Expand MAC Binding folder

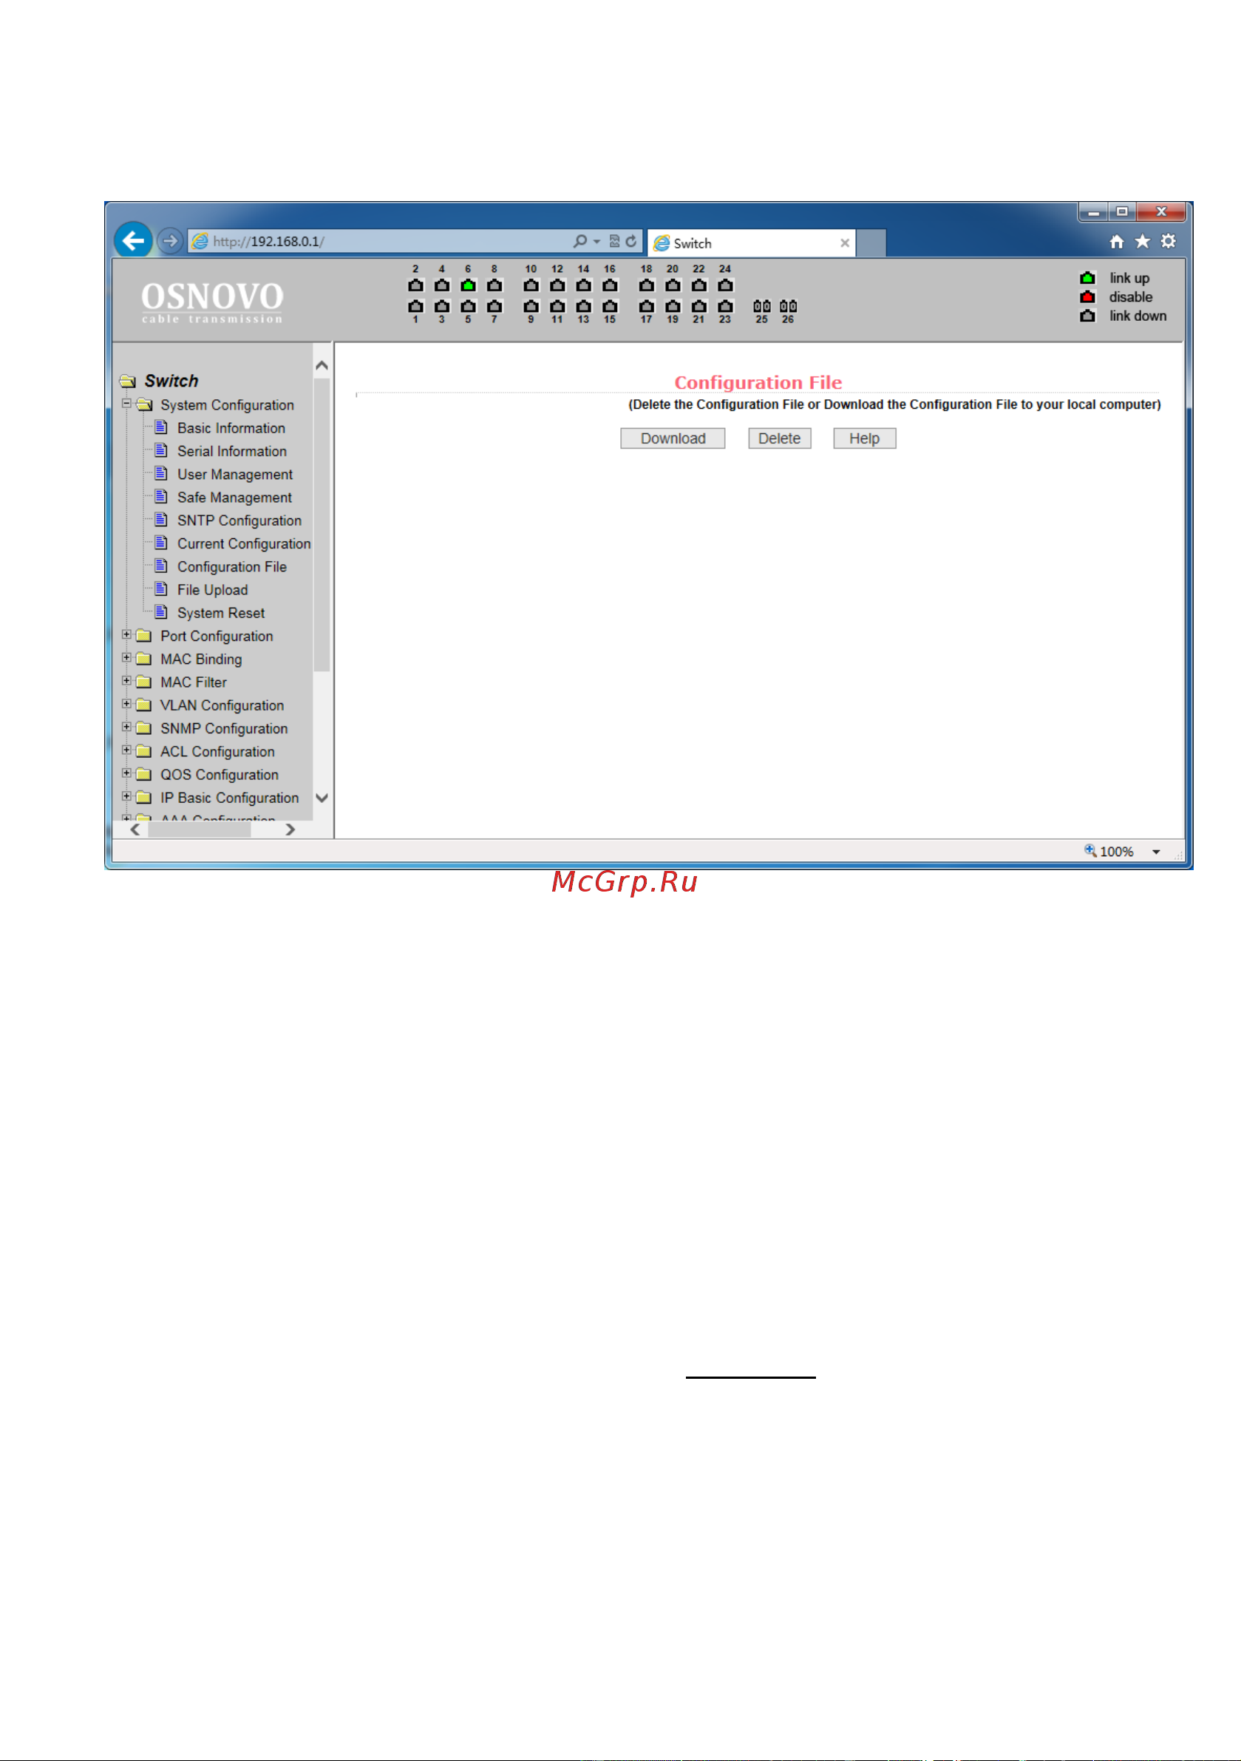click(x=126, y=657)
